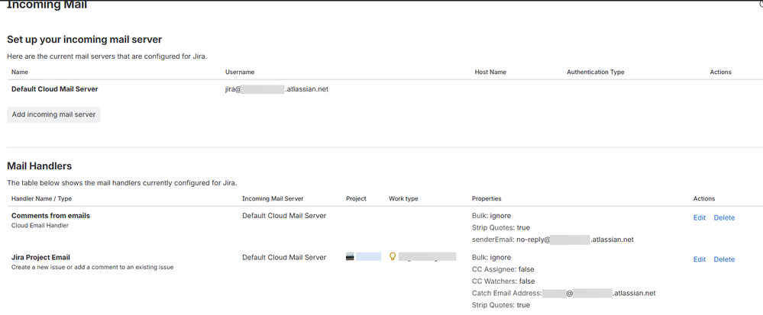Select the Default Cloud Mail Server name

coord(54,89)
